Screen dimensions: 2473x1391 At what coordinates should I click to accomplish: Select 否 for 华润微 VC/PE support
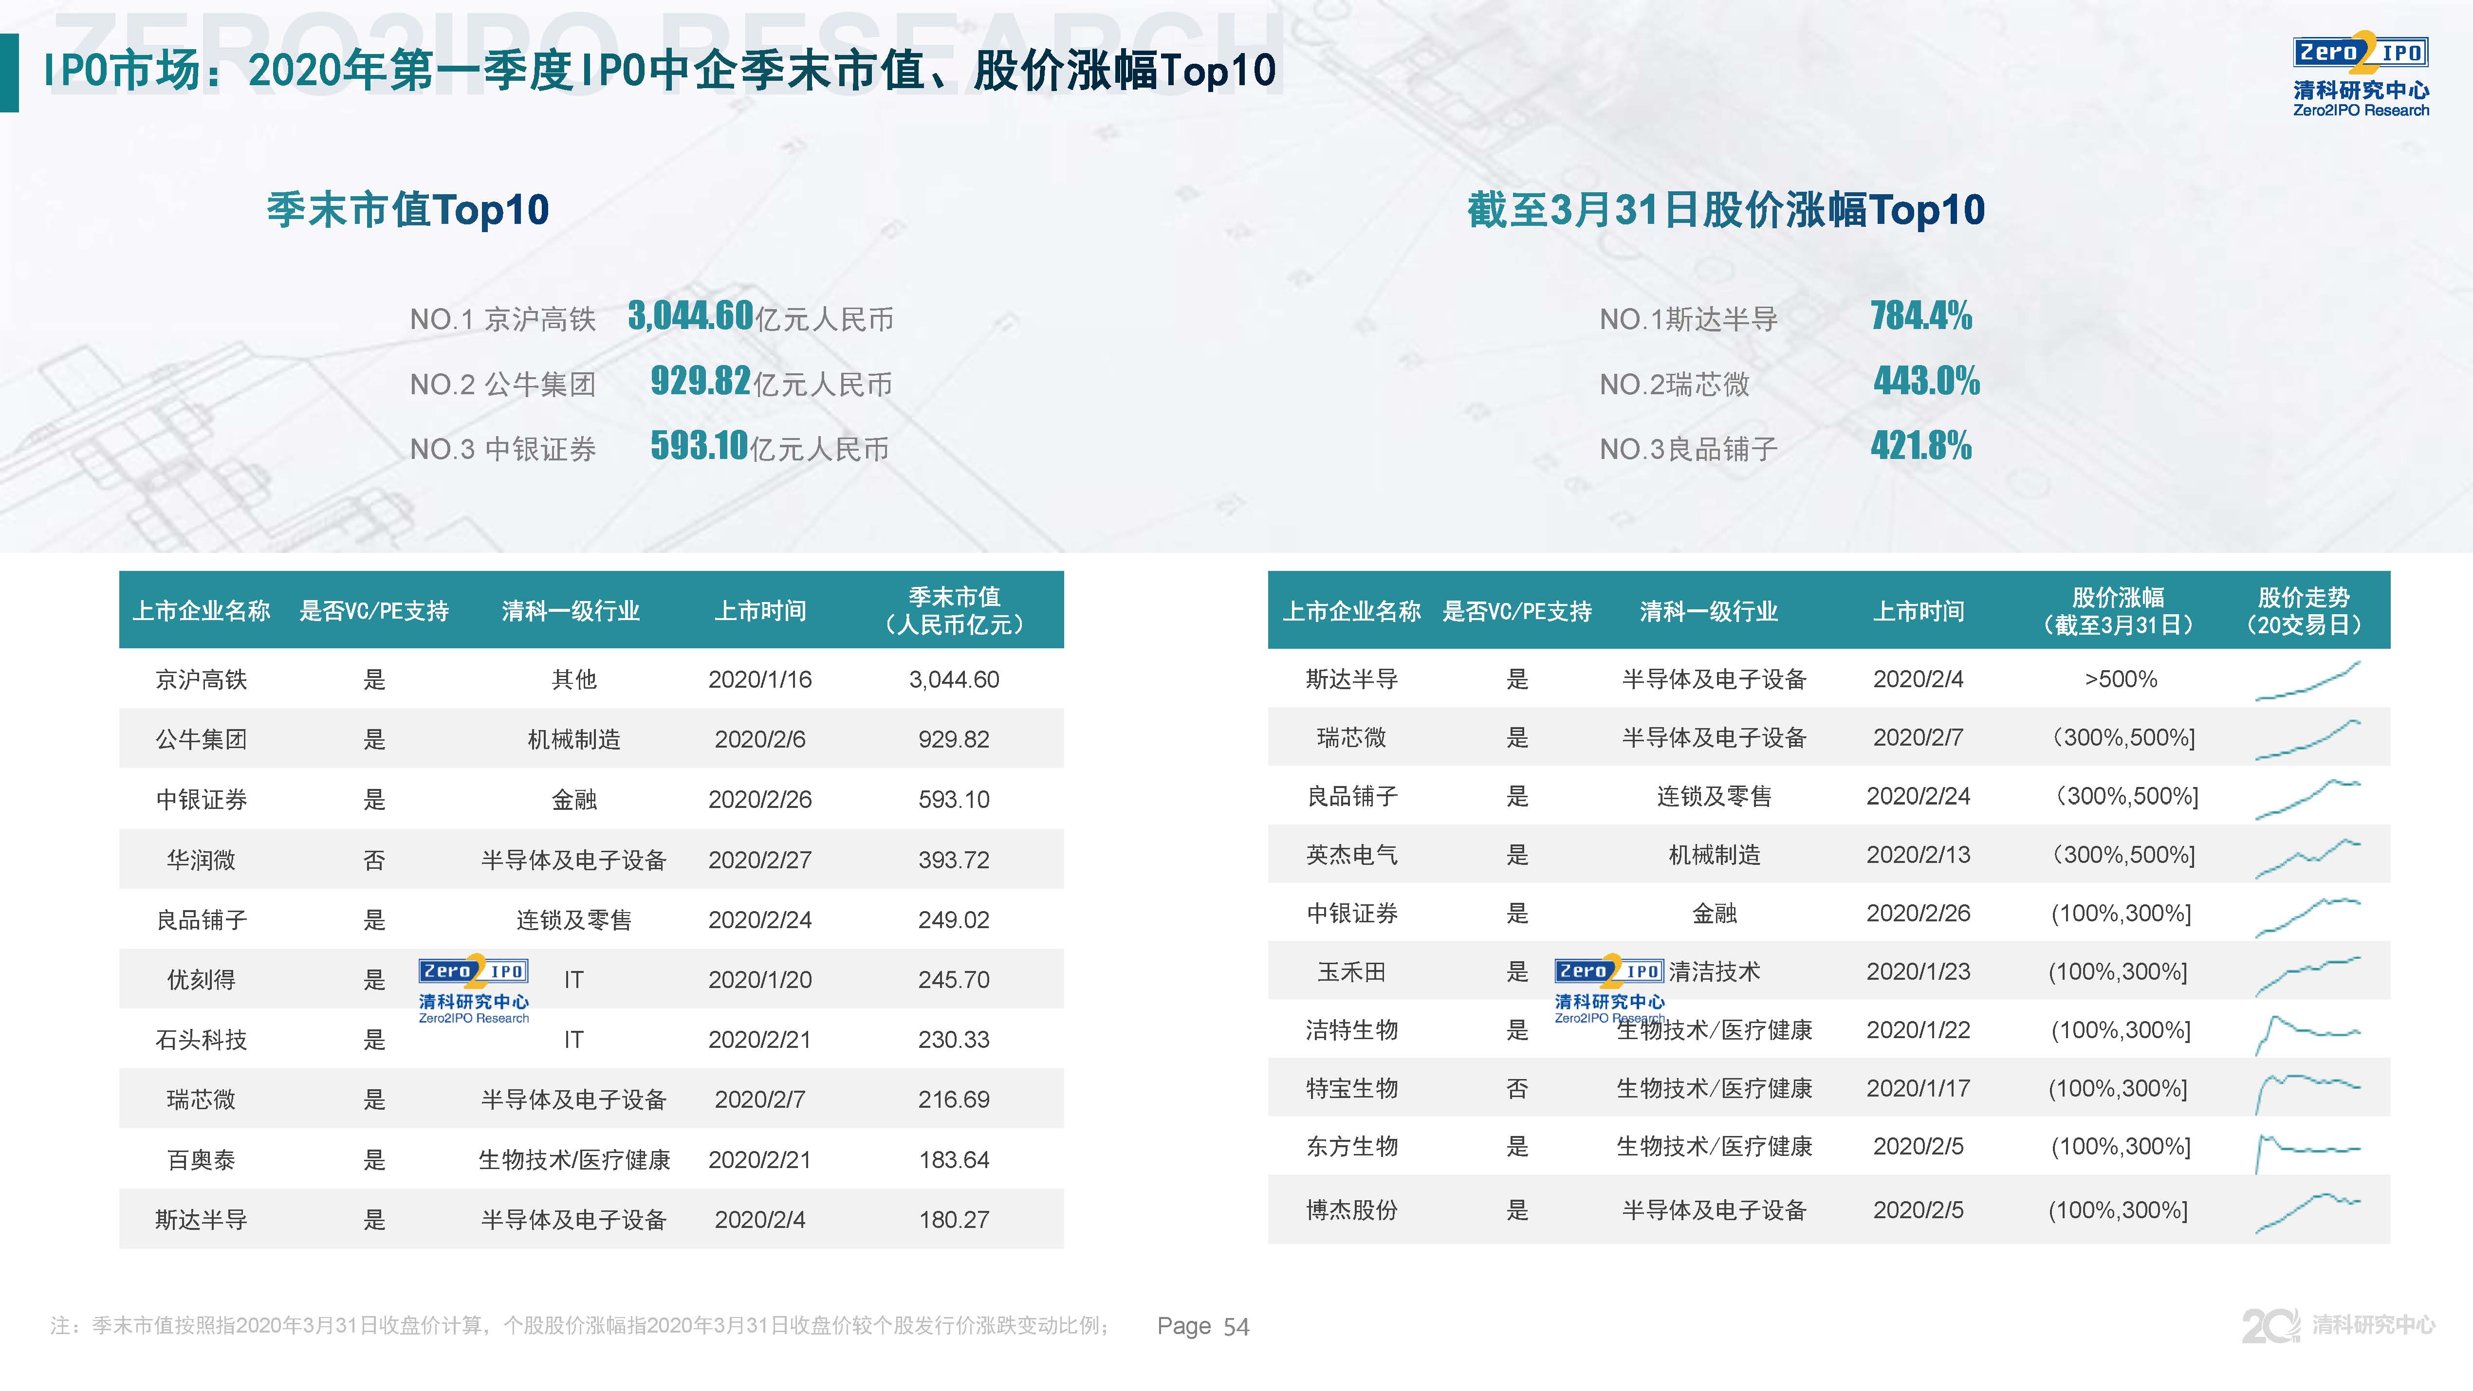[375, 859]
